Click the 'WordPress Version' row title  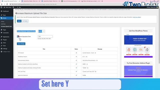pos(22,57)
